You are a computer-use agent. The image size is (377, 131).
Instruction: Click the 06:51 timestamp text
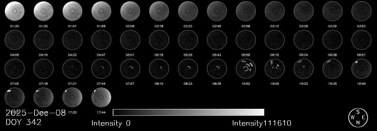click(x=361, y=54)
